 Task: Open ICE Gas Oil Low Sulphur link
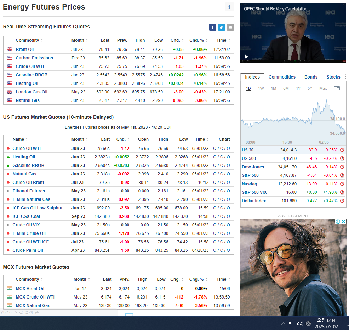38,208
